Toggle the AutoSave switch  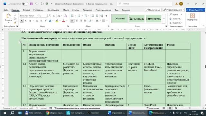coord(25,4)
